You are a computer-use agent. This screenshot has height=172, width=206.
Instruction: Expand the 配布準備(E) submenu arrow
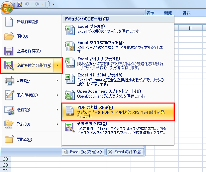(x=57, y=95)
